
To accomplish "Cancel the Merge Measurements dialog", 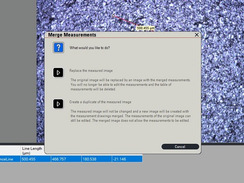I will tap(180, 147).
